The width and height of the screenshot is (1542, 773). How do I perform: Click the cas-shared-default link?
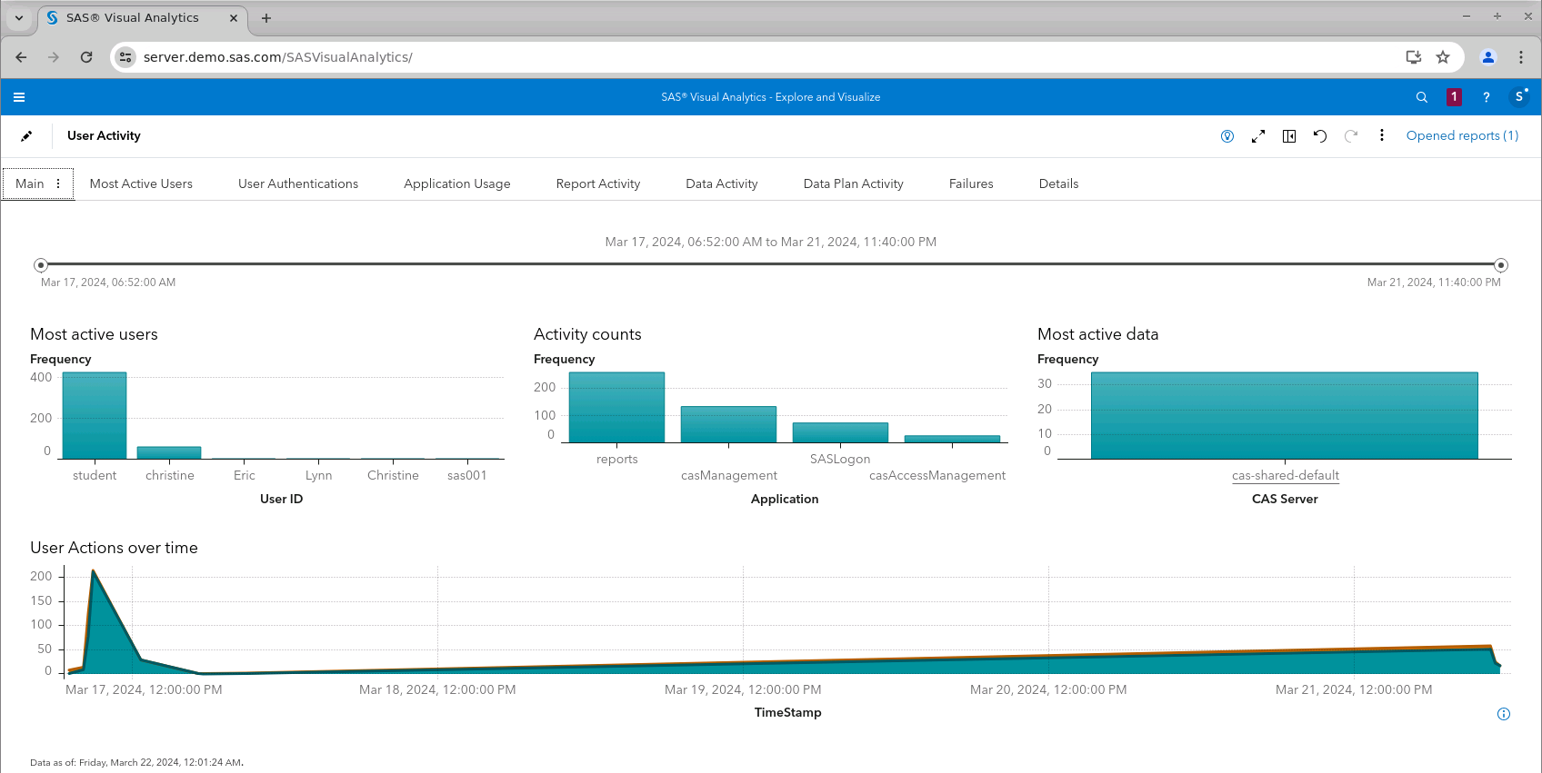coord(1285,475)
